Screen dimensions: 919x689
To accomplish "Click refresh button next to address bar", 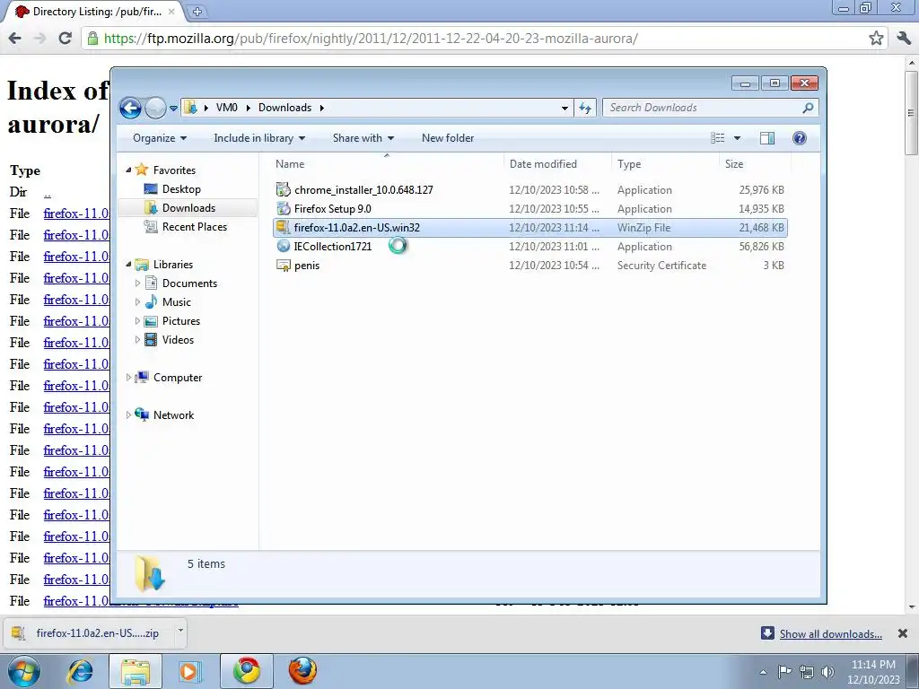I will click(x=585, y=108).
